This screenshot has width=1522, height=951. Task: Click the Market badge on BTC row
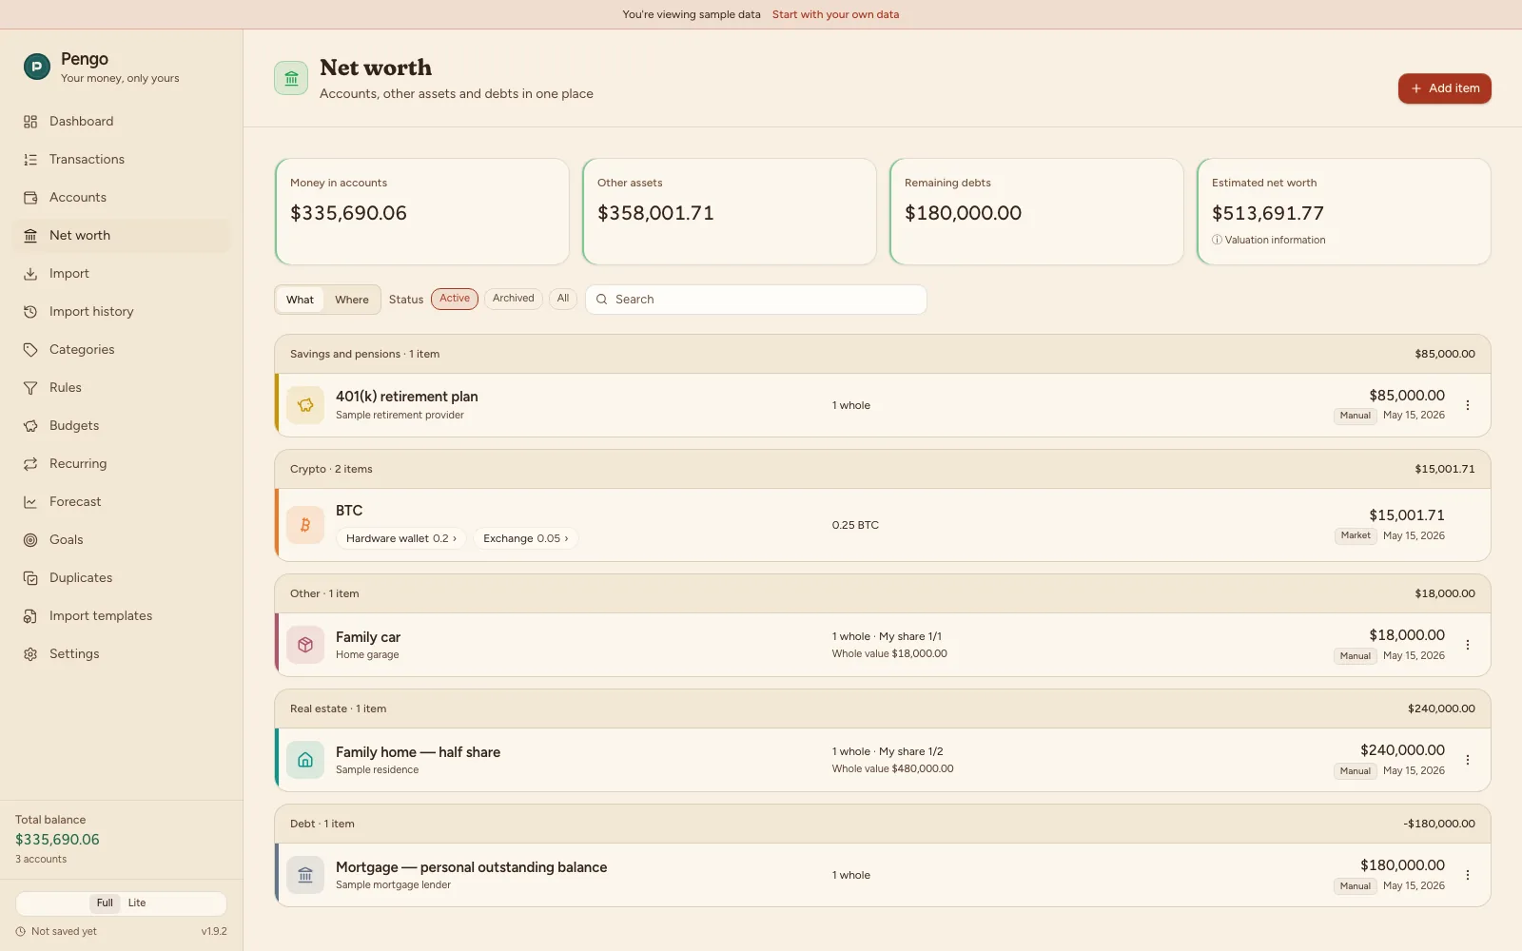[1356, 535]
